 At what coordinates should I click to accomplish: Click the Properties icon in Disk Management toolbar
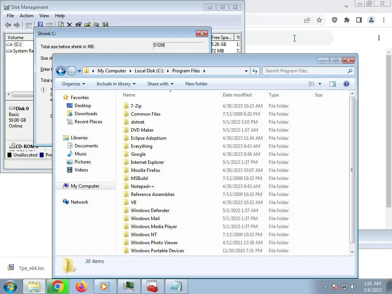pyautogui.click(x=78, y=25)
